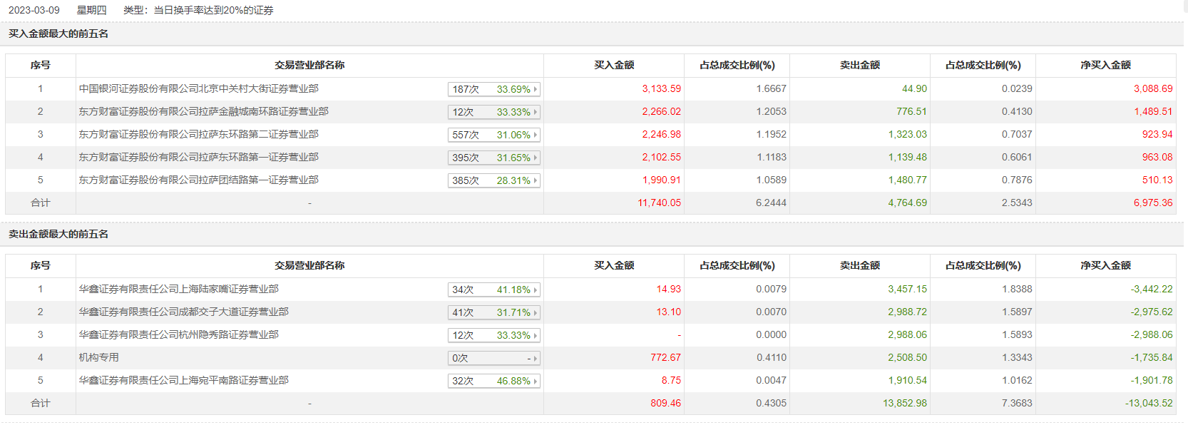Screen dimensions: 1188x425
Task: Open 中国银河证券北京中关村大街证券营业部 link
Action: point(198,88)
